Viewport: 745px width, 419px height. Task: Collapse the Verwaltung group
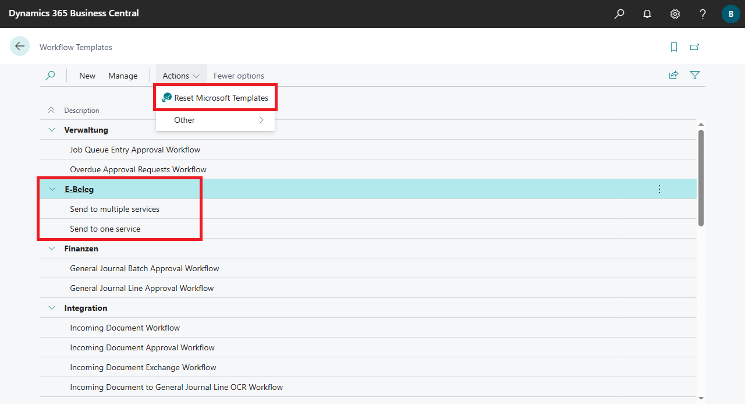pos(52,130)
